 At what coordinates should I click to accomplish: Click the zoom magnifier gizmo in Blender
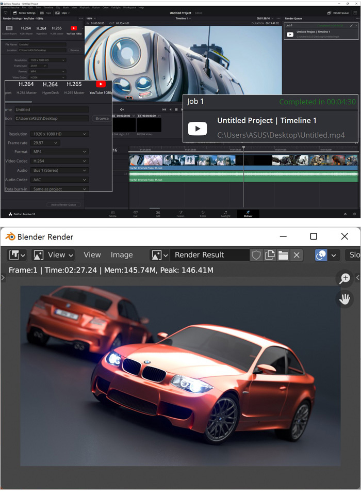click(x=344, y=279)
